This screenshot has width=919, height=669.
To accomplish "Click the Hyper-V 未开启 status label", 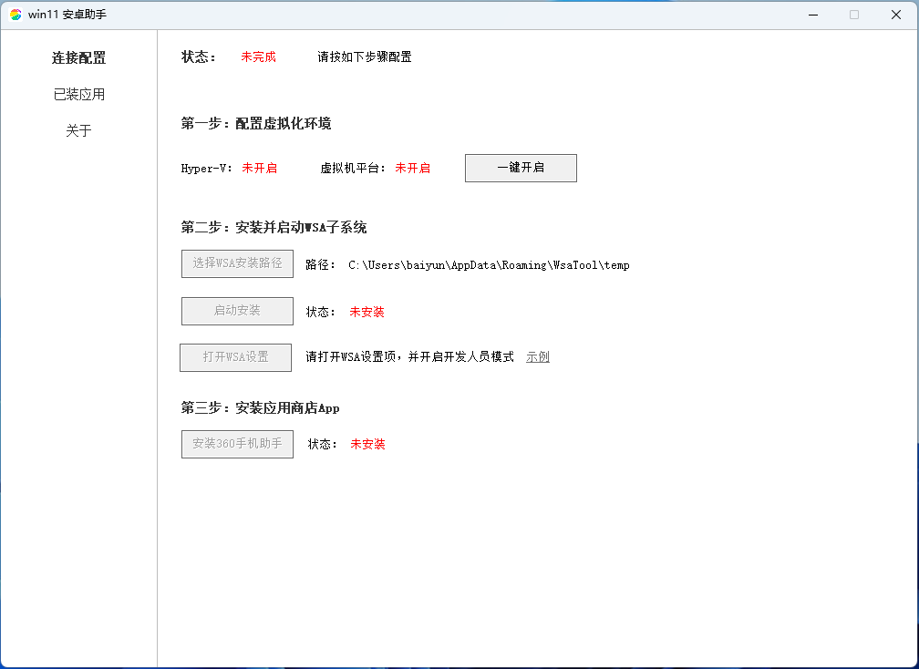I will [x=260, y=168].
